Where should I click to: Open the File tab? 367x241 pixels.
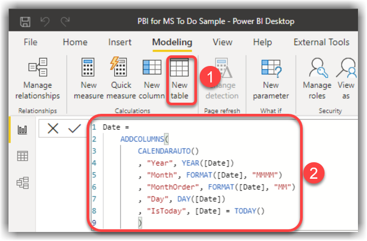[30, 42]
